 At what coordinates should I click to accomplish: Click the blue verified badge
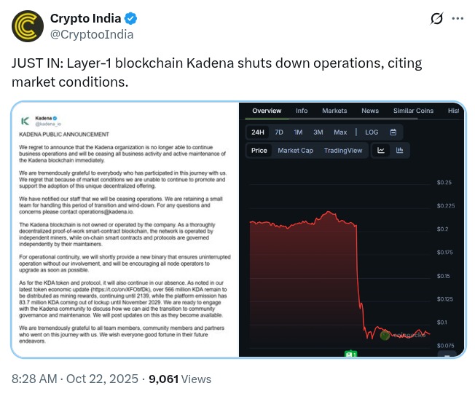click(x=130, y=18)
